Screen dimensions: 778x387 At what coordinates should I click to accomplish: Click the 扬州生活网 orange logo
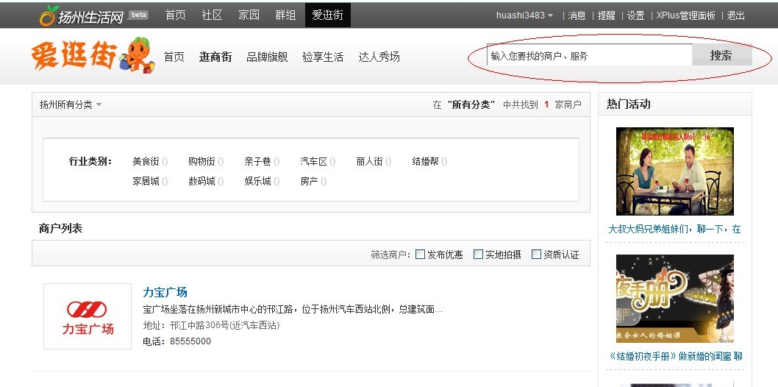(x=82, y=16)
